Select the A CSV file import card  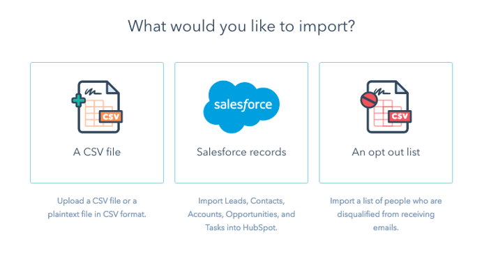[97, 123]
